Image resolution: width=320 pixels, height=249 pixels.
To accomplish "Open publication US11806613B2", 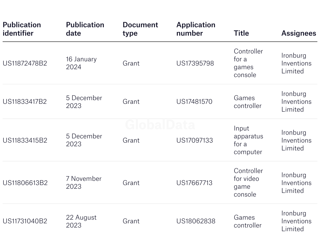I will pyautogui.click(x=25, y=183).
